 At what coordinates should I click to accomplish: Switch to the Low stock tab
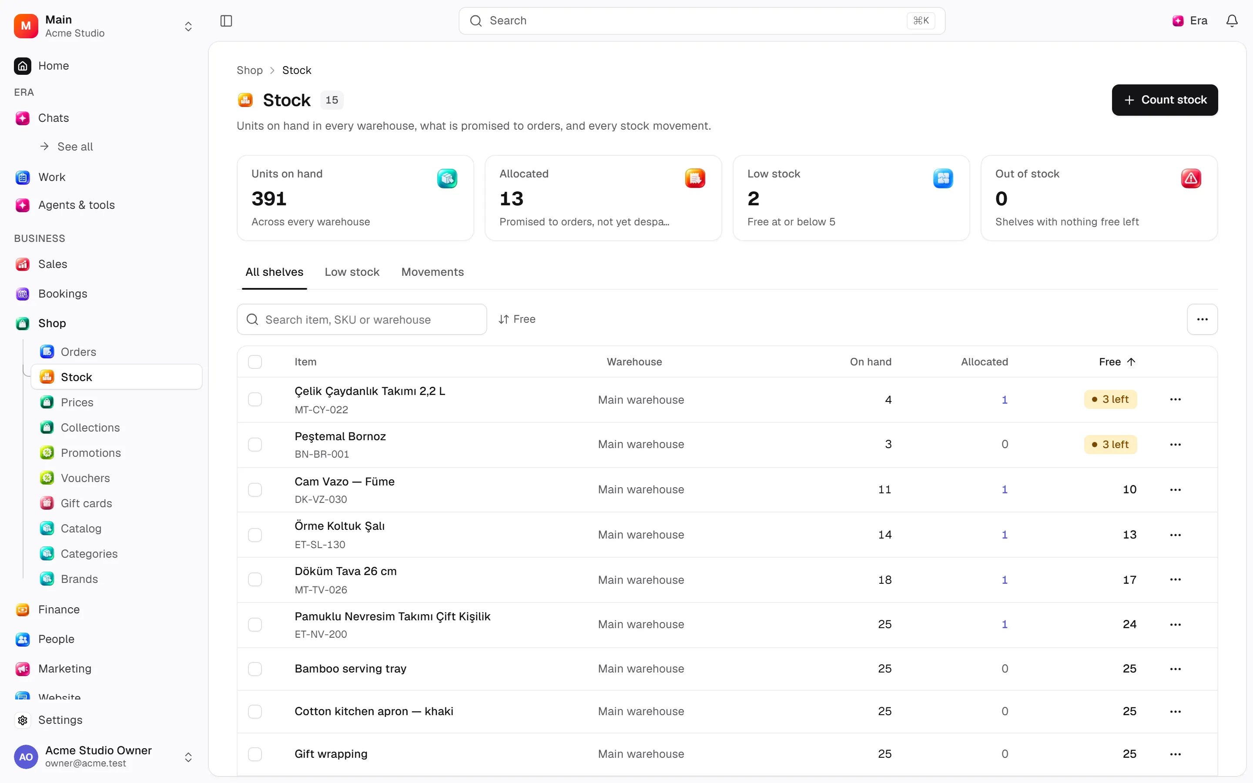[x=352, y=272]
